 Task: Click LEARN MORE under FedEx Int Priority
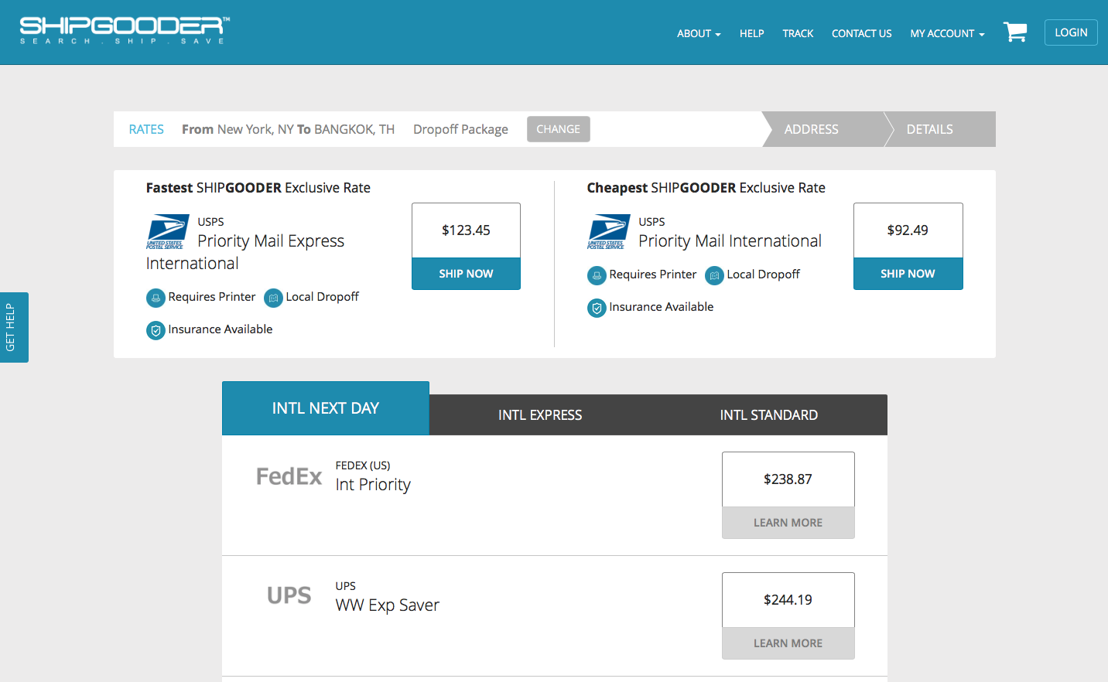point(788,523)
